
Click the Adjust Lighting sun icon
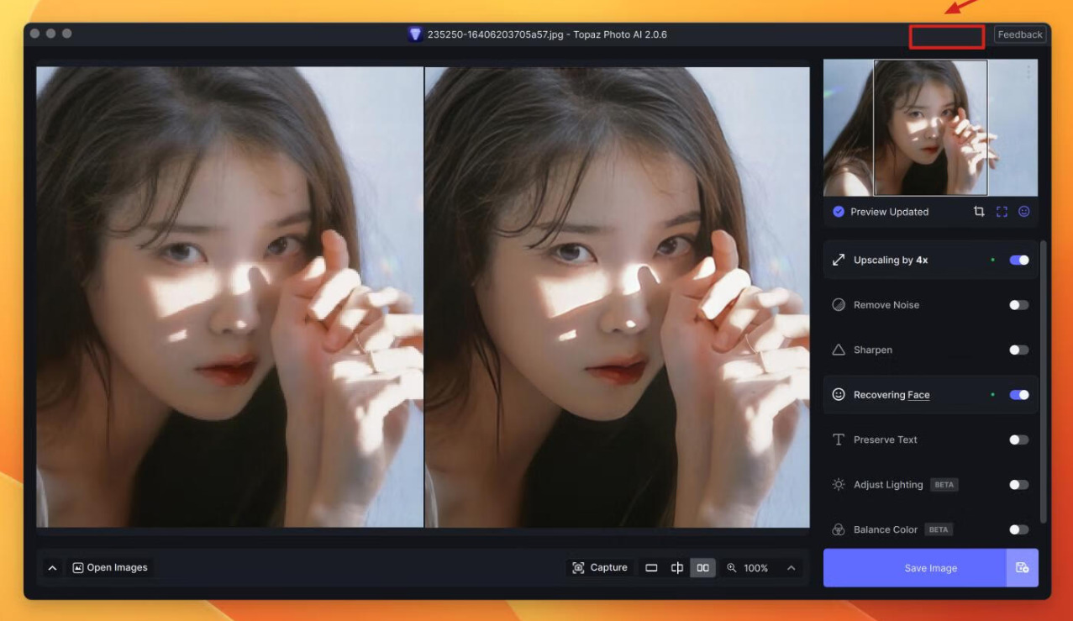pyautogui.click(x=839, y=485)
